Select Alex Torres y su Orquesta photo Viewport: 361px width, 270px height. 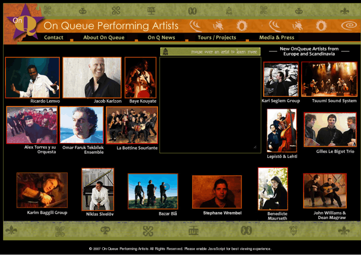(x=32, y=125)
